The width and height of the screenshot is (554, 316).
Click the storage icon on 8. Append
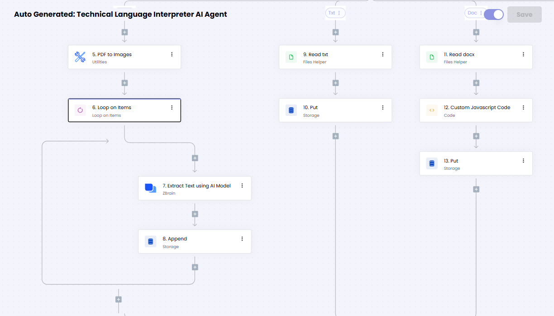[150, 241]
